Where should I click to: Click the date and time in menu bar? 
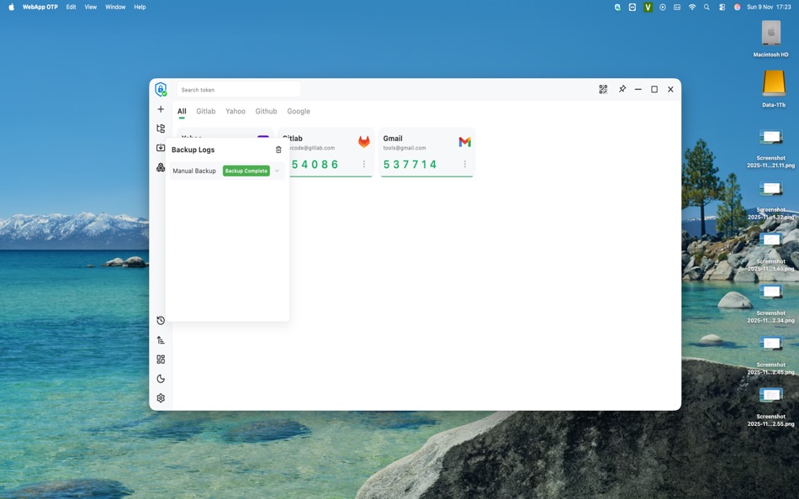point(769,7)
